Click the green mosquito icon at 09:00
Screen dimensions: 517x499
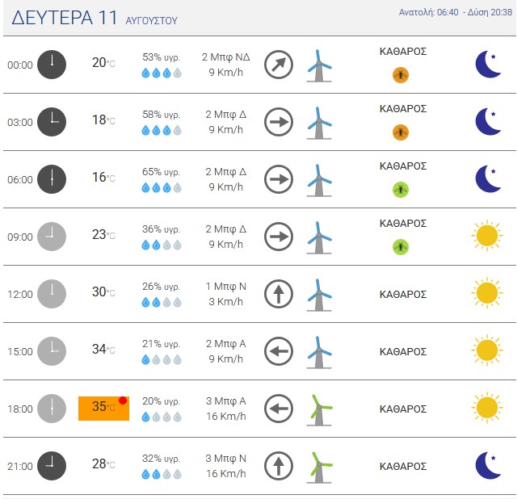pyautogui.click(x=401, y=247)
